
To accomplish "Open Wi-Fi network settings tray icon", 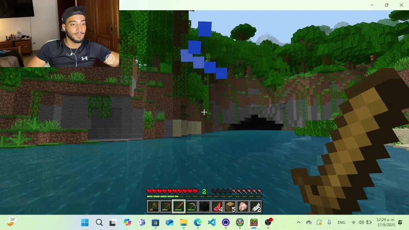I will (353, 223).
